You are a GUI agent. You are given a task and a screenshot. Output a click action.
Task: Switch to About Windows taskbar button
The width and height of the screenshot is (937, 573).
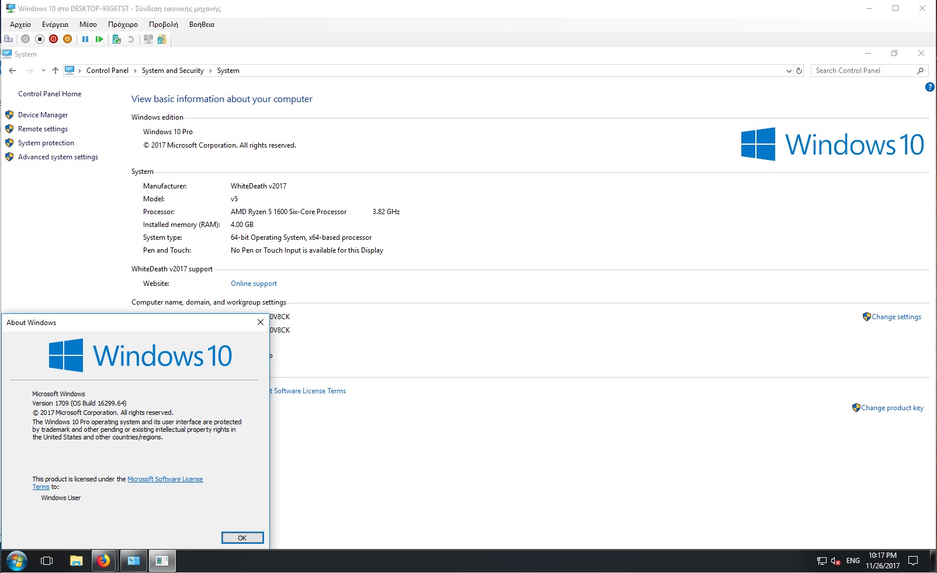pyautogui.click(x=162, y=561)
